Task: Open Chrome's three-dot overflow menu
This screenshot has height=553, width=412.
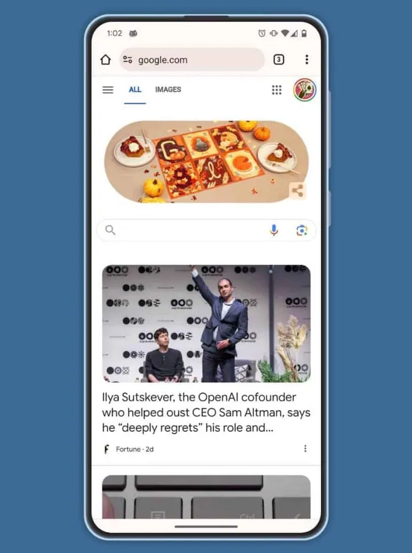Action: pyautogui.click(x=307, y=59)
